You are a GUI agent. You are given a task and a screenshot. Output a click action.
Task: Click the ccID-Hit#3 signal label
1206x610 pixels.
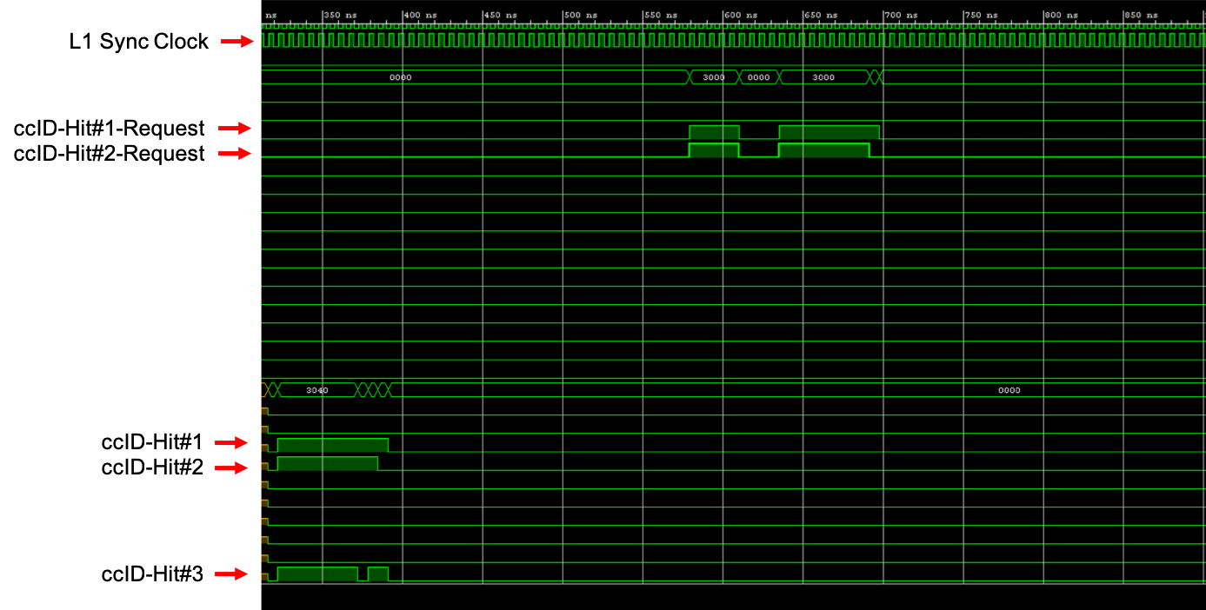click(152, 574)
